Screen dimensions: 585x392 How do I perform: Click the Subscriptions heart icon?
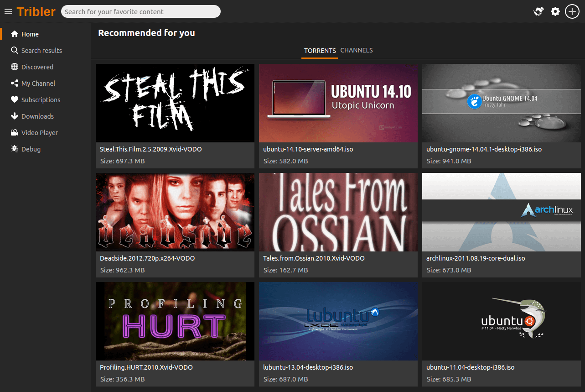tap(15, 100)
